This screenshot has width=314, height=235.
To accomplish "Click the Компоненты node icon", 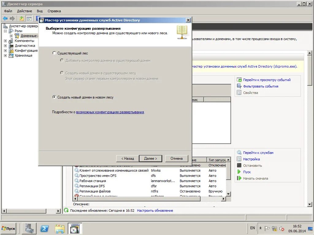I will click(11, 41).
